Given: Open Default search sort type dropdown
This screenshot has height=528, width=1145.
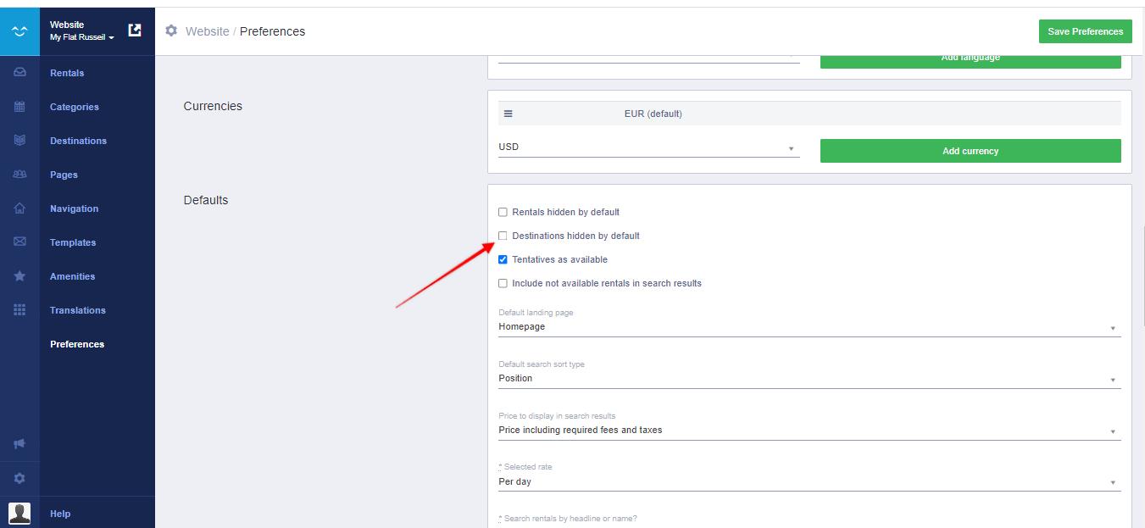Looking at the screenshot, I should [809, 379].
